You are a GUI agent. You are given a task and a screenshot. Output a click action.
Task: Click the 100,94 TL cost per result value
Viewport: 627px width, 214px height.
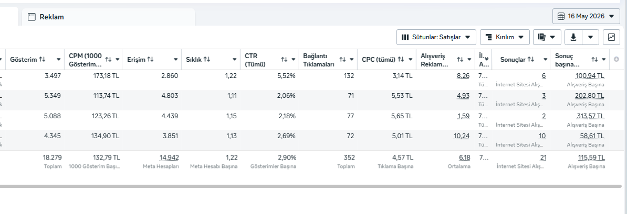590,76
